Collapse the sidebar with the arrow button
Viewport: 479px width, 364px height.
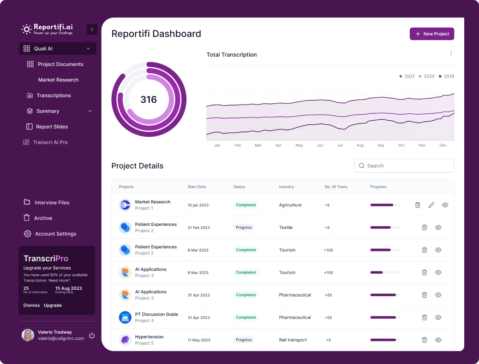point(92,29)
